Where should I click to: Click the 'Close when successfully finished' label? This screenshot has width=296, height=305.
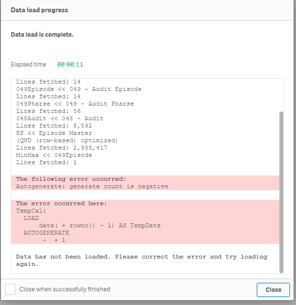point(64,289)
